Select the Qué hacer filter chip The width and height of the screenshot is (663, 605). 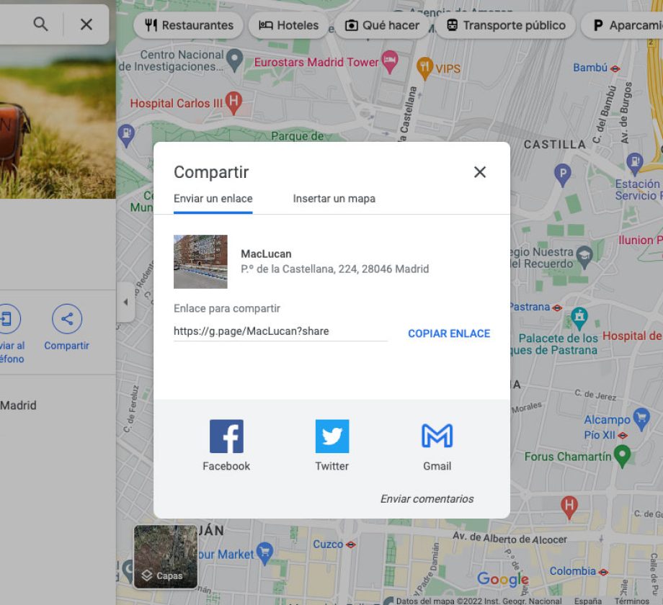[382, 25]
